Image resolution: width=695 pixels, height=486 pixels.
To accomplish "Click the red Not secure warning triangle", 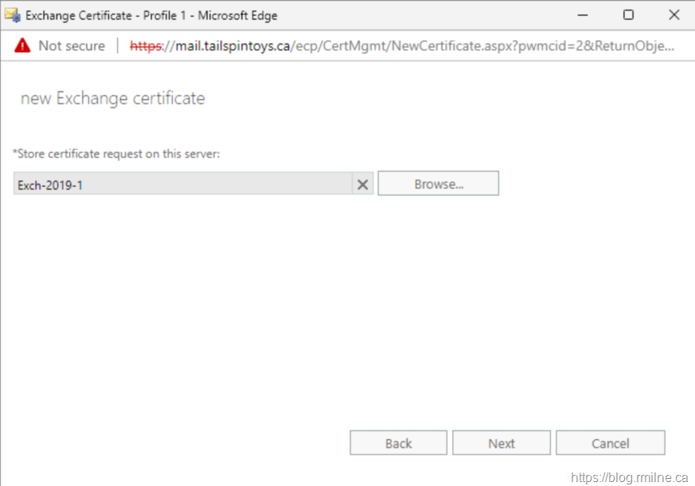I will point(22,46).
